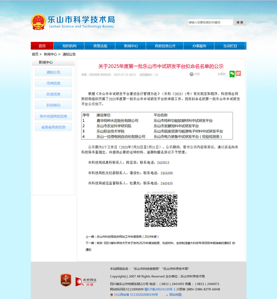277x299 pixels.
Task: Open the 川公网安备 51110202000199号 link
Action: click(x=136, y=295)
